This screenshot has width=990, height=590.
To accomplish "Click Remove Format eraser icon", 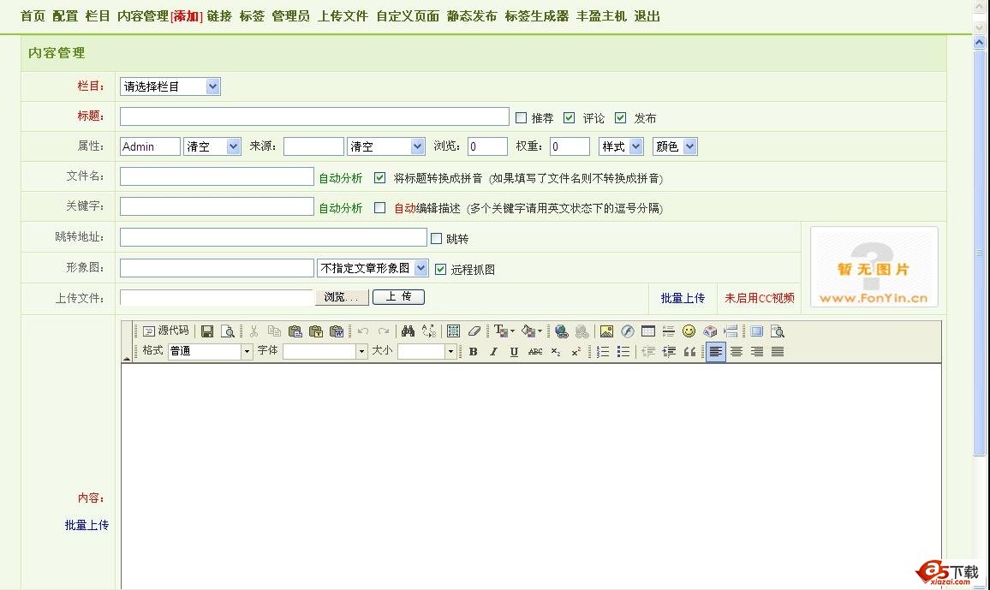I will [x=474, y=331].
